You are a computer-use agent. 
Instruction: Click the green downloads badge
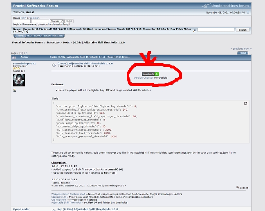point(150,74)
